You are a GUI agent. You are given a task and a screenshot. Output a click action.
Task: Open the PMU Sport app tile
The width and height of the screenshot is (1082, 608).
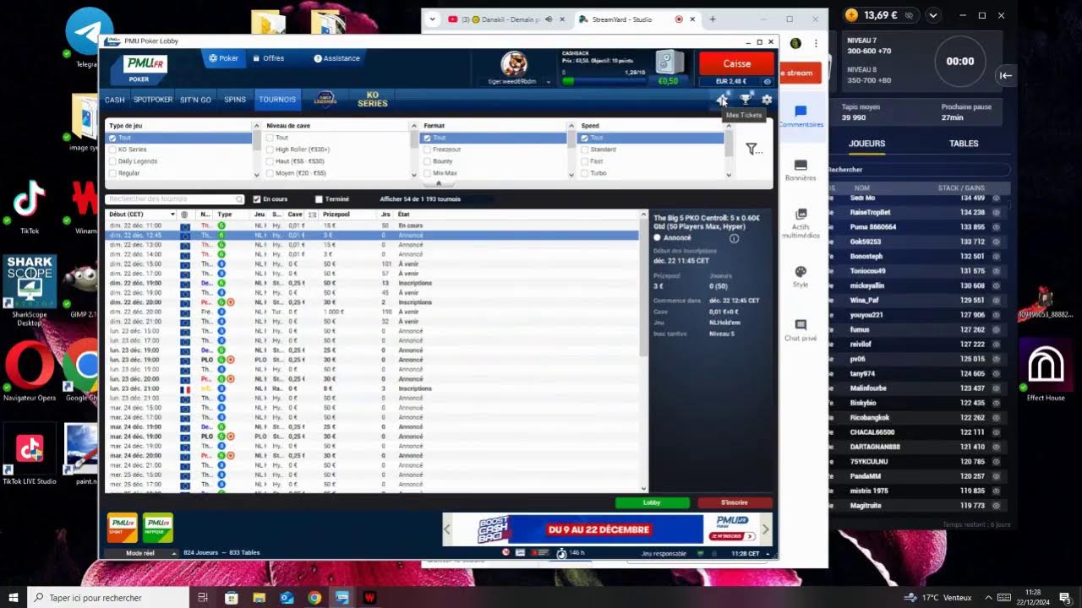122,527
